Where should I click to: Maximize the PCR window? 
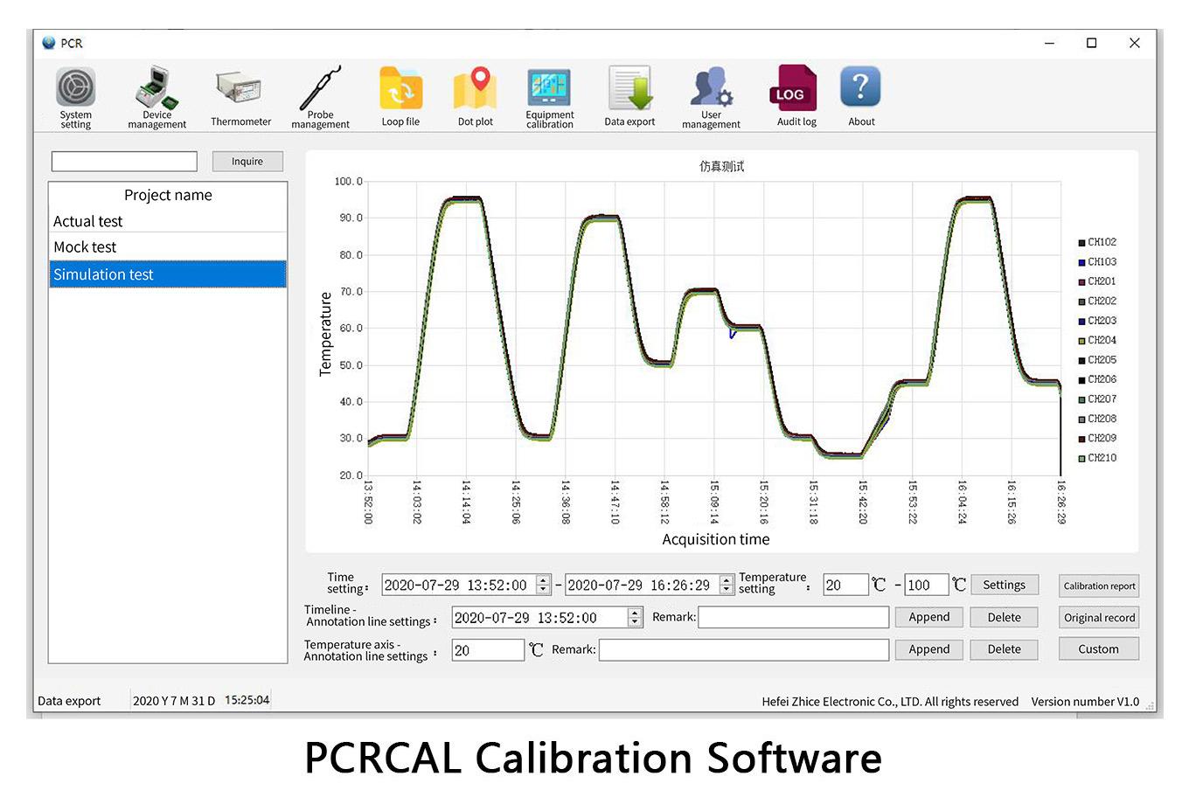tap(1091, 43)
